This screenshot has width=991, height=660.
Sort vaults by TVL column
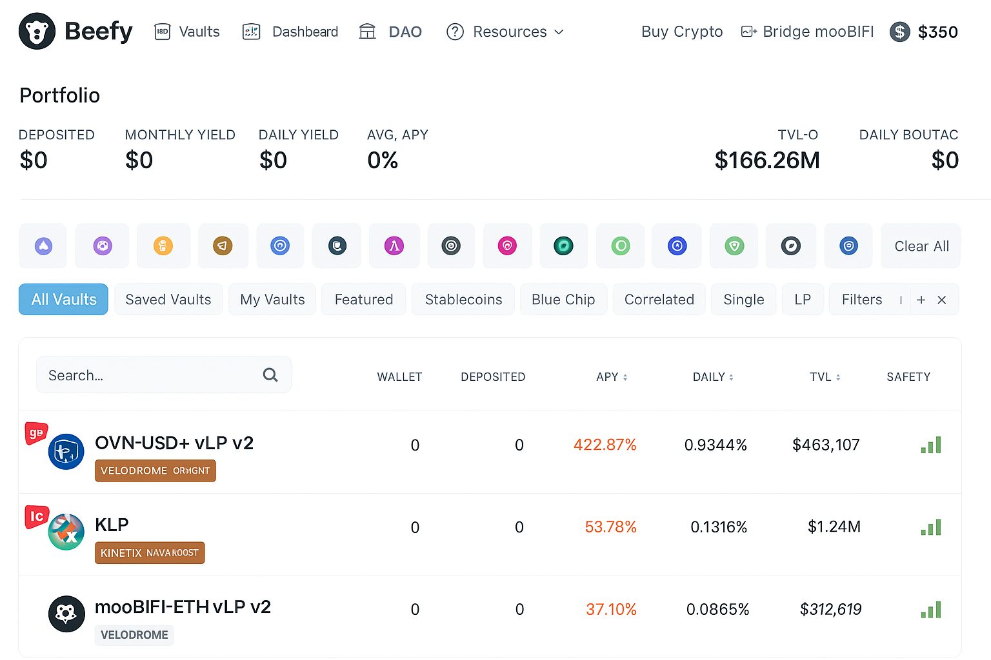tap(825, 377)
